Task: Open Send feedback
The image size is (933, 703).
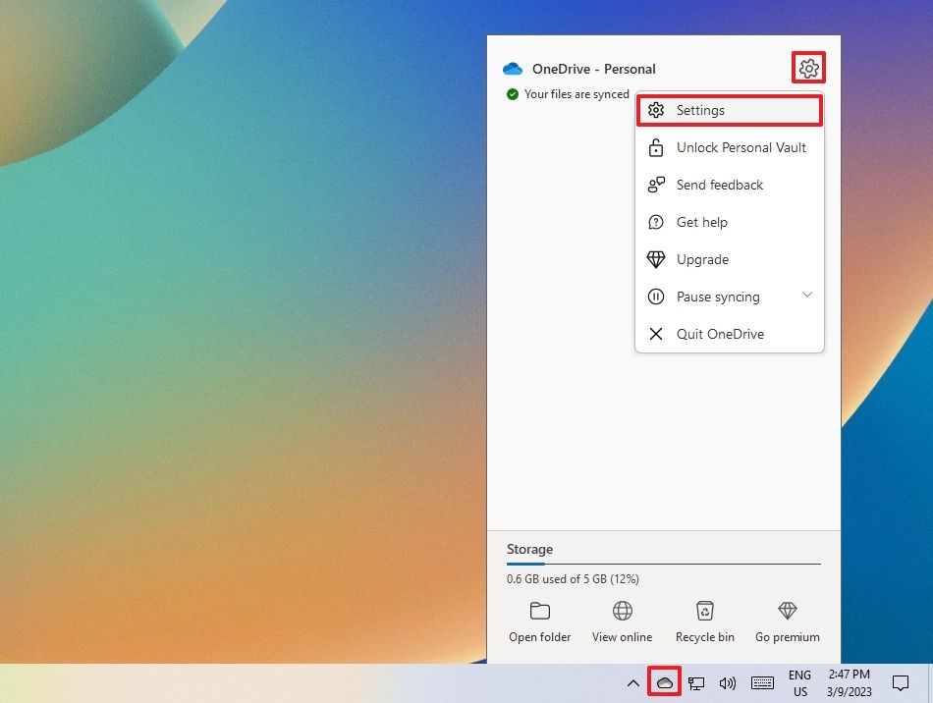Action: coord(720,185)
